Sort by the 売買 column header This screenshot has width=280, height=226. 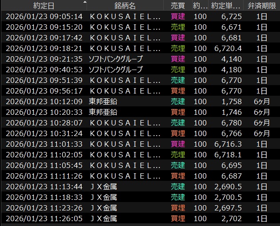coord(178,6)
